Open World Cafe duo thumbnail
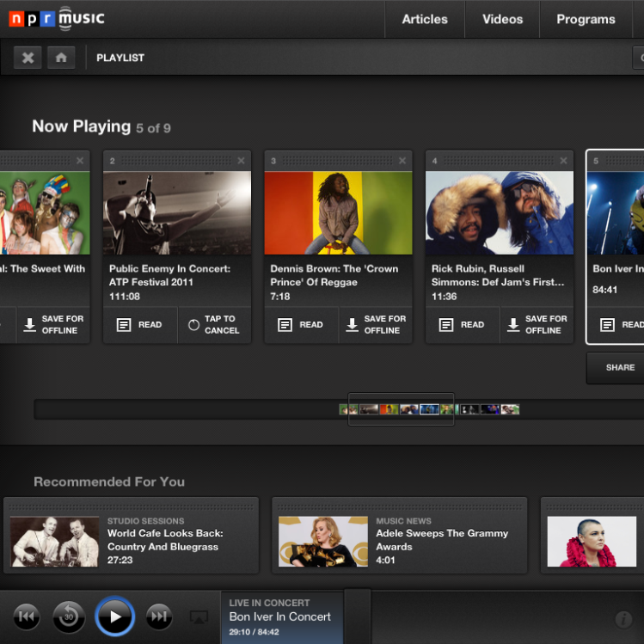644x644 pixels. [x=55, y=542]
